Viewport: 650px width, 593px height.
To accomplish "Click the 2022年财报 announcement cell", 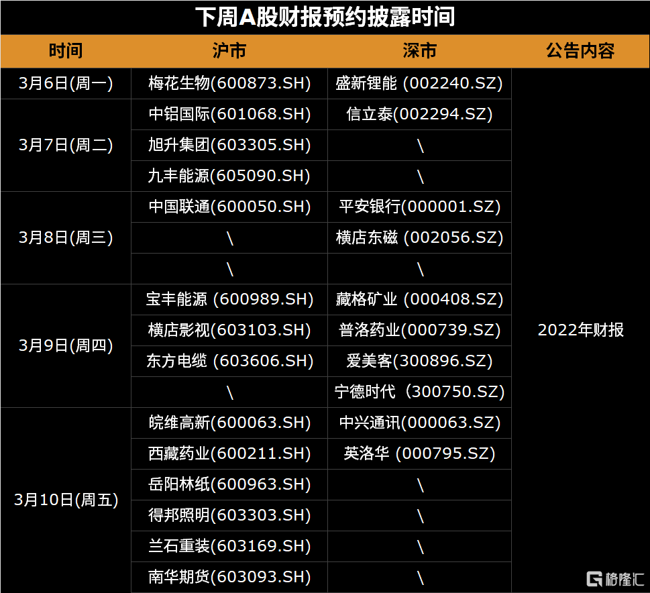I will (580, 330).
